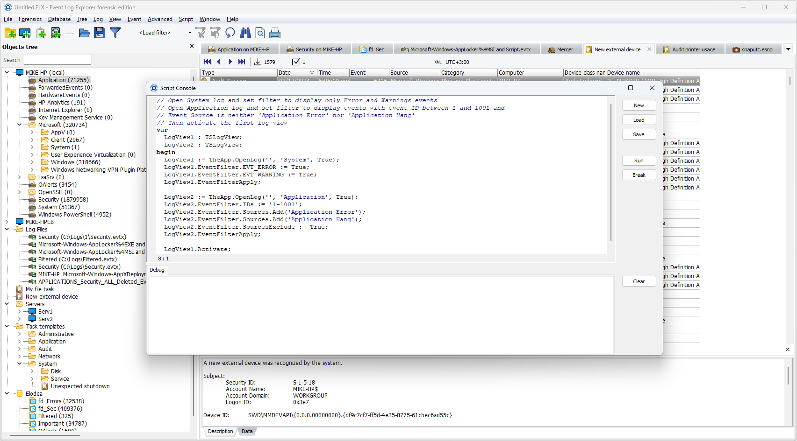Open the Advanced menu
The image size is (797, 441).
coord(160,19)
